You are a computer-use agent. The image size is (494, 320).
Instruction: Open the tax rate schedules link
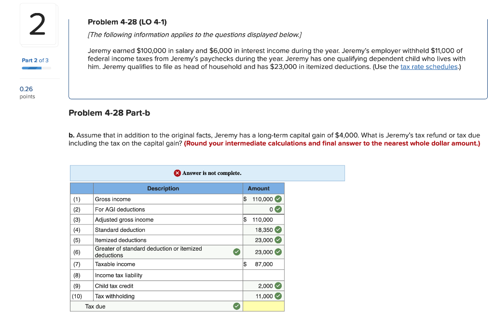pos(429,67)
